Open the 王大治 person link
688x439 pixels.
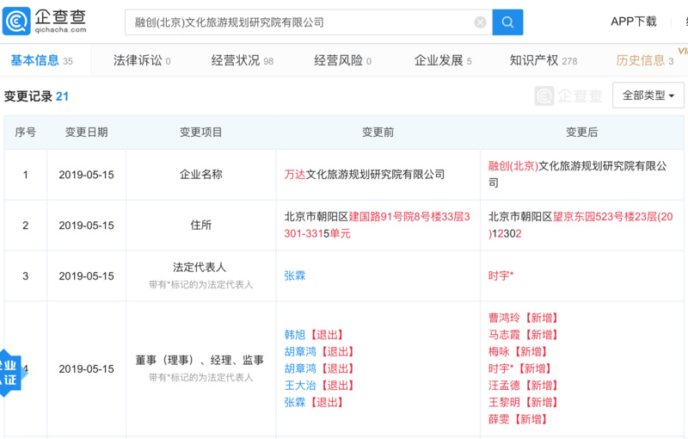[x=300, y=386]
